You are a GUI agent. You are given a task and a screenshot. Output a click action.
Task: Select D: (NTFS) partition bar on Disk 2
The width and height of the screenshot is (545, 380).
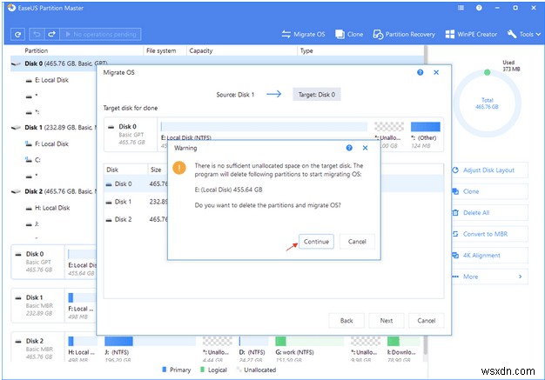253,341
